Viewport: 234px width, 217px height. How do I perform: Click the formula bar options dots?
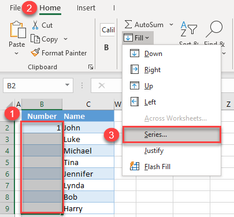point(82,85)
